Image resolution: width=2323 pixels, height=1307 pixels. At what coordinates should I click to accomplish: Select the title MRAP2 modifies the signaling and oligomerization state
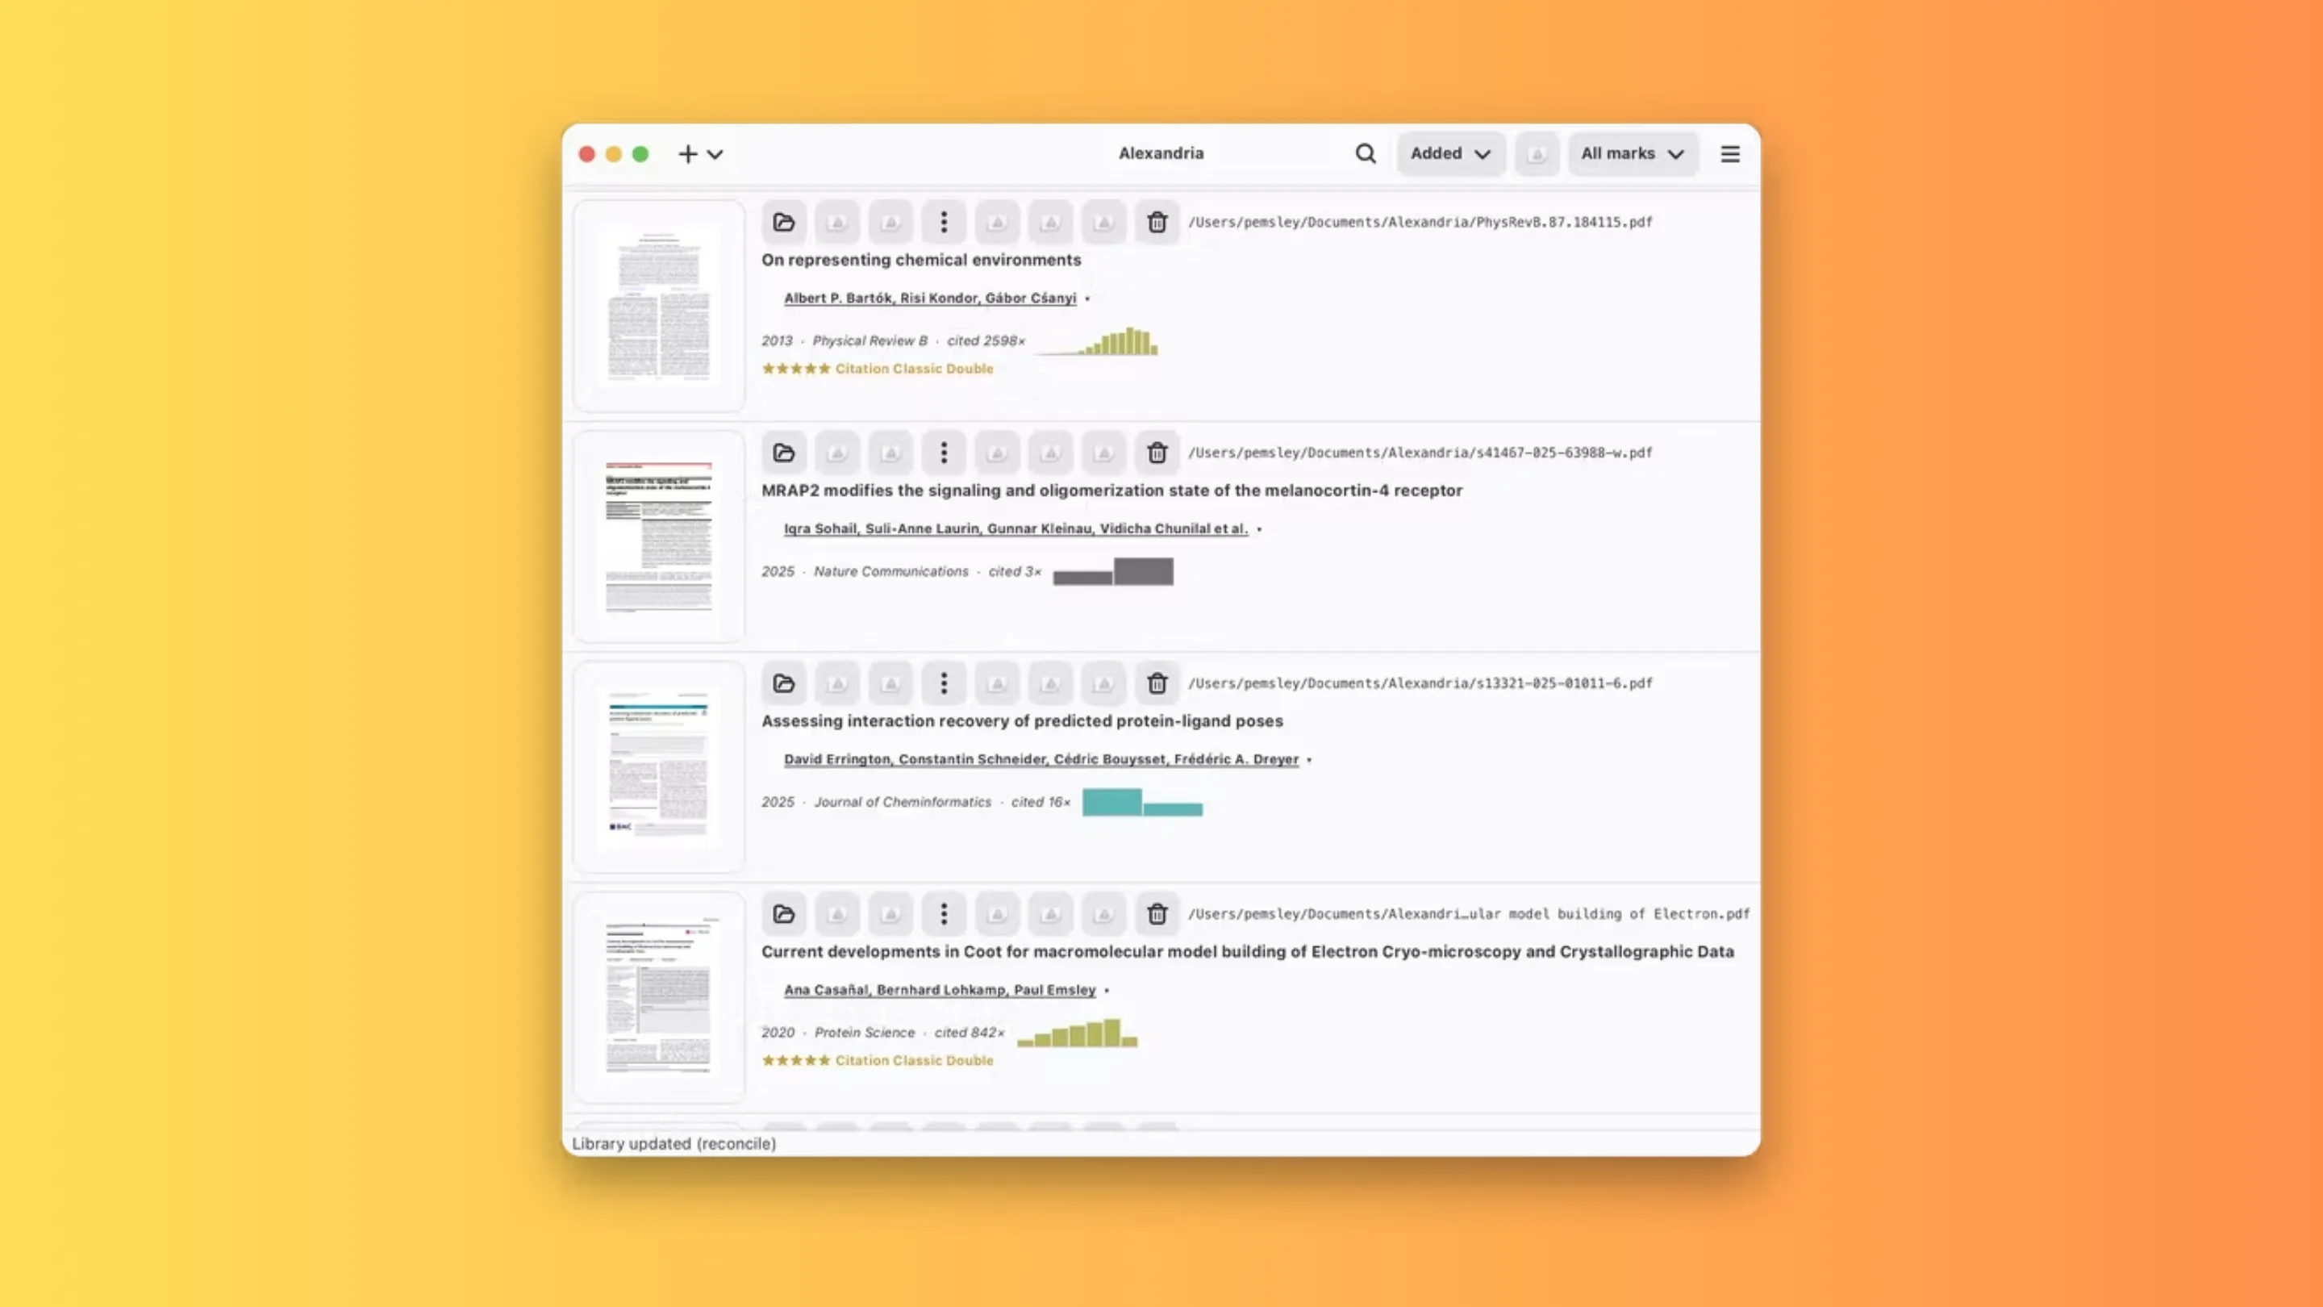(x=1111, y=491)
